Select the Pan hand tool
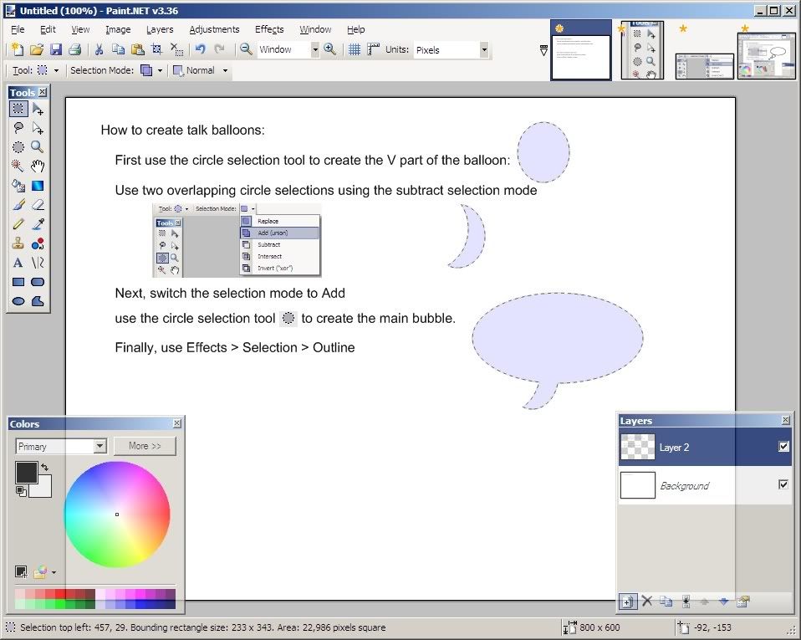801x640 pixels. tap(38, 166)
